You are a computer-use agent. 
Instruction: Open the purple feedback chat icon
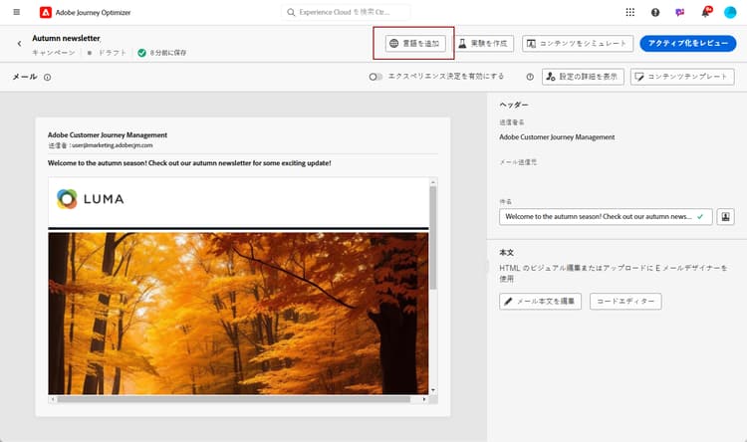click(680, 12)
